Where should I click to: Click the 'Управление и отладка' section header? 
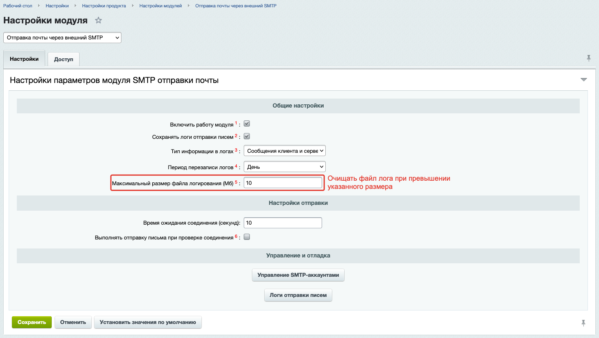[298, 255]
